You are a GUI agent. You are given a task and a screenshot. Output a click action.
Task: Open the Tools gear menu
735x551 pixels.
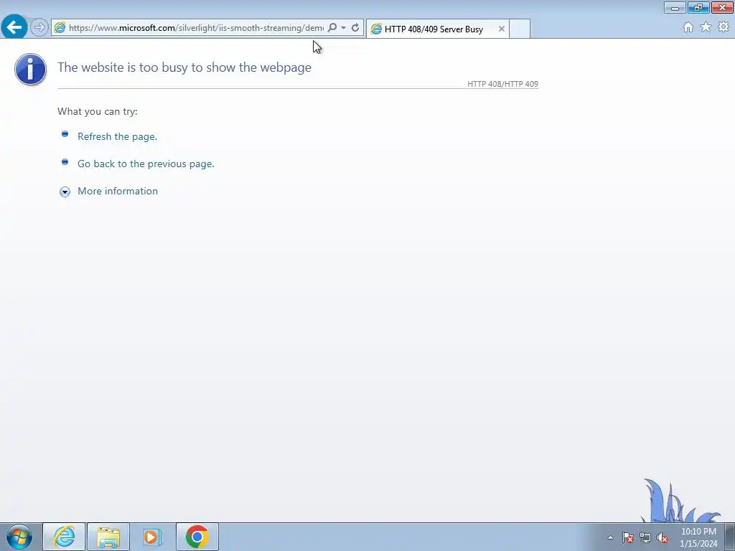(724, 27)
